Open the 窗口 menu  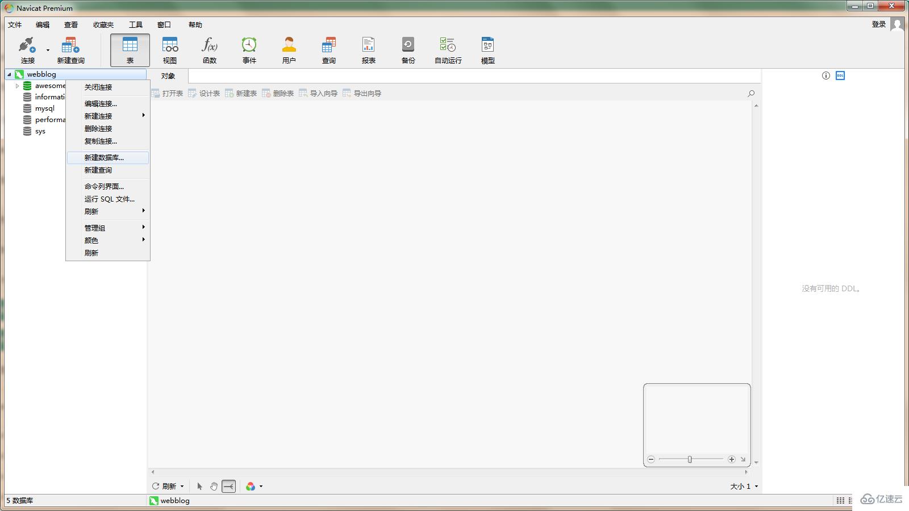click(164, 24)
